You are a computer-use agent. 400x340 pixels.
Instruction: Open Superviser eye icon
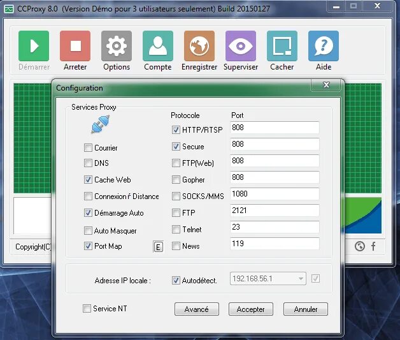(x=241, y=46)
